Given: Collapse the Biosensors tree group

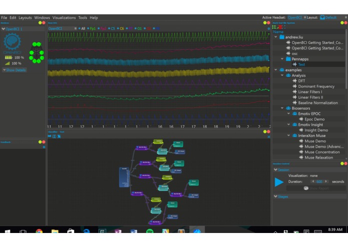Looking at the screenshot, I should pos(282,108).
